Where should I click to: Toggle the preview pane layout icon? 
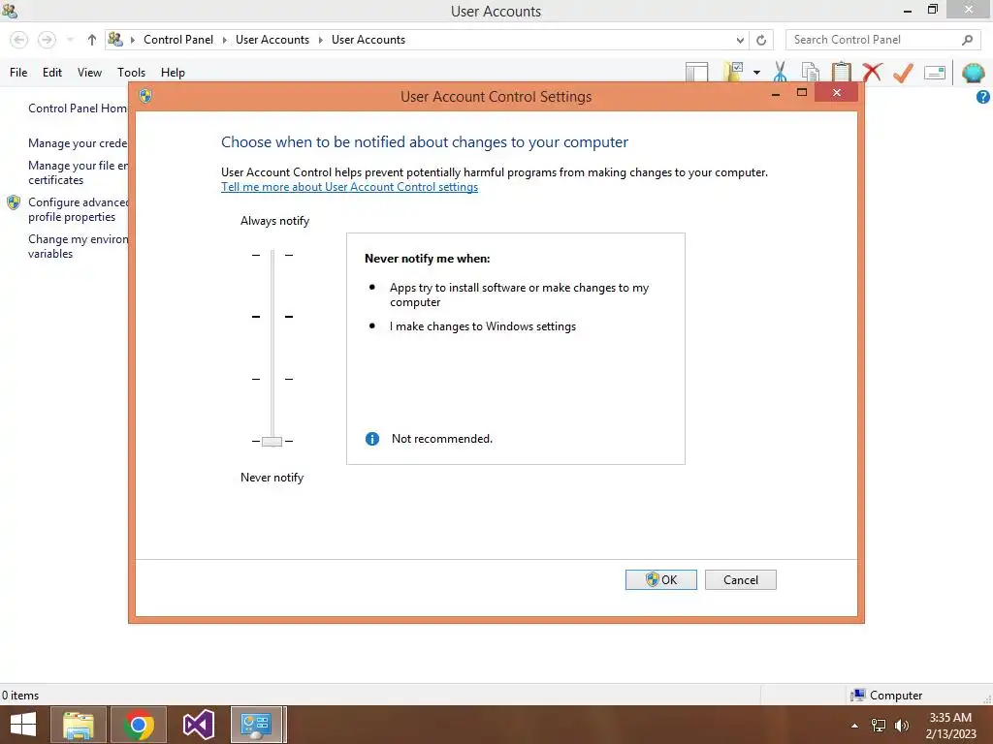[696, 72]
